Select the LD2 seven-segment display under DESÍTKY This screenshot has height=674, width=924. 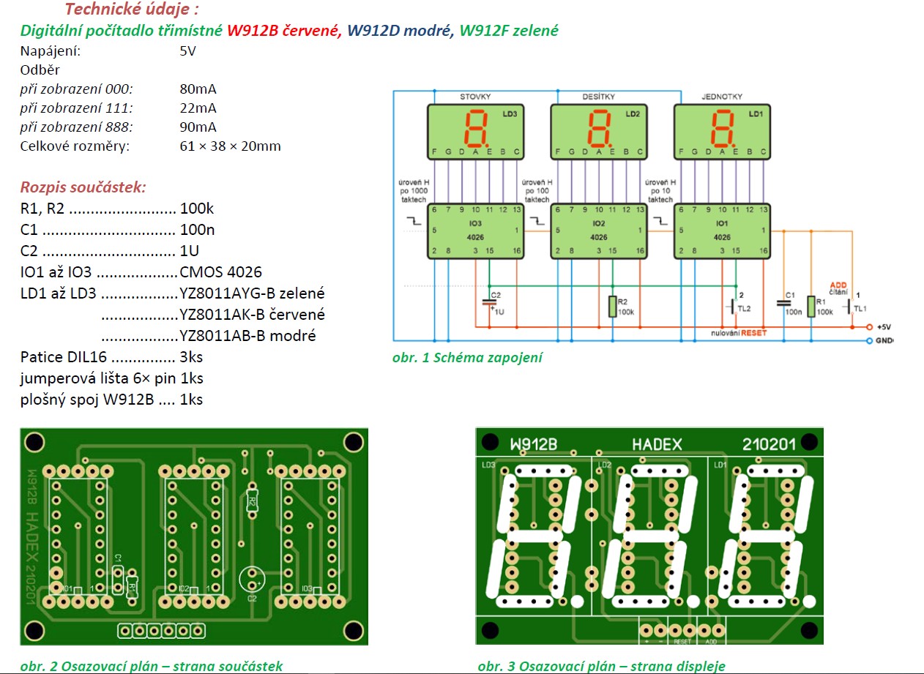coord(598,130)
